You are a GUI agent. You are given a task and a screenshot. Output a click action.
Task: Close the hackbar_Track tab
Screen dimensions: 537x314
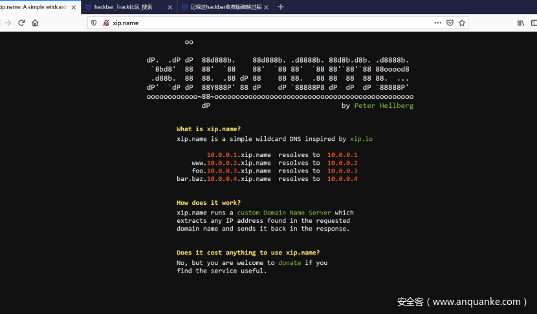point(170,7)
